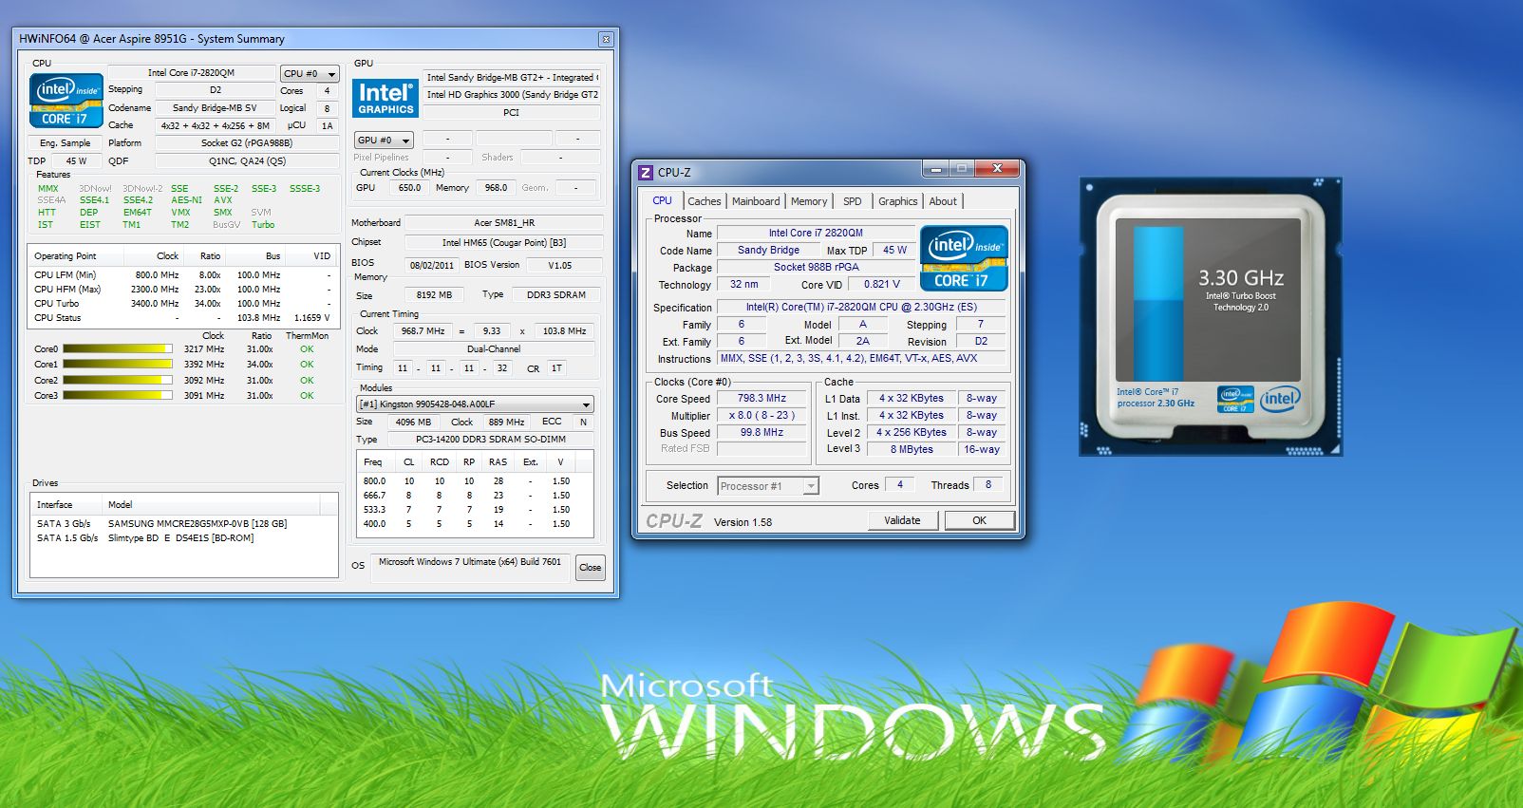Click the SSE4.2 feature label
Screen dimensions: 1523x808
(x=138, y=200)
